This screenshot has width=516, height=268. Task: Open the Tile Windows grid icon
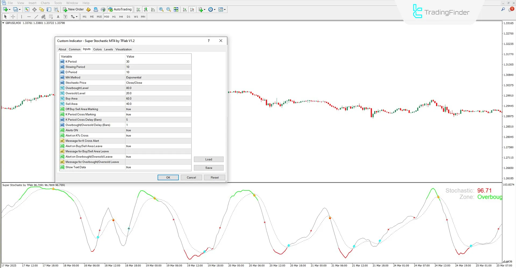(x=176, y=9)
